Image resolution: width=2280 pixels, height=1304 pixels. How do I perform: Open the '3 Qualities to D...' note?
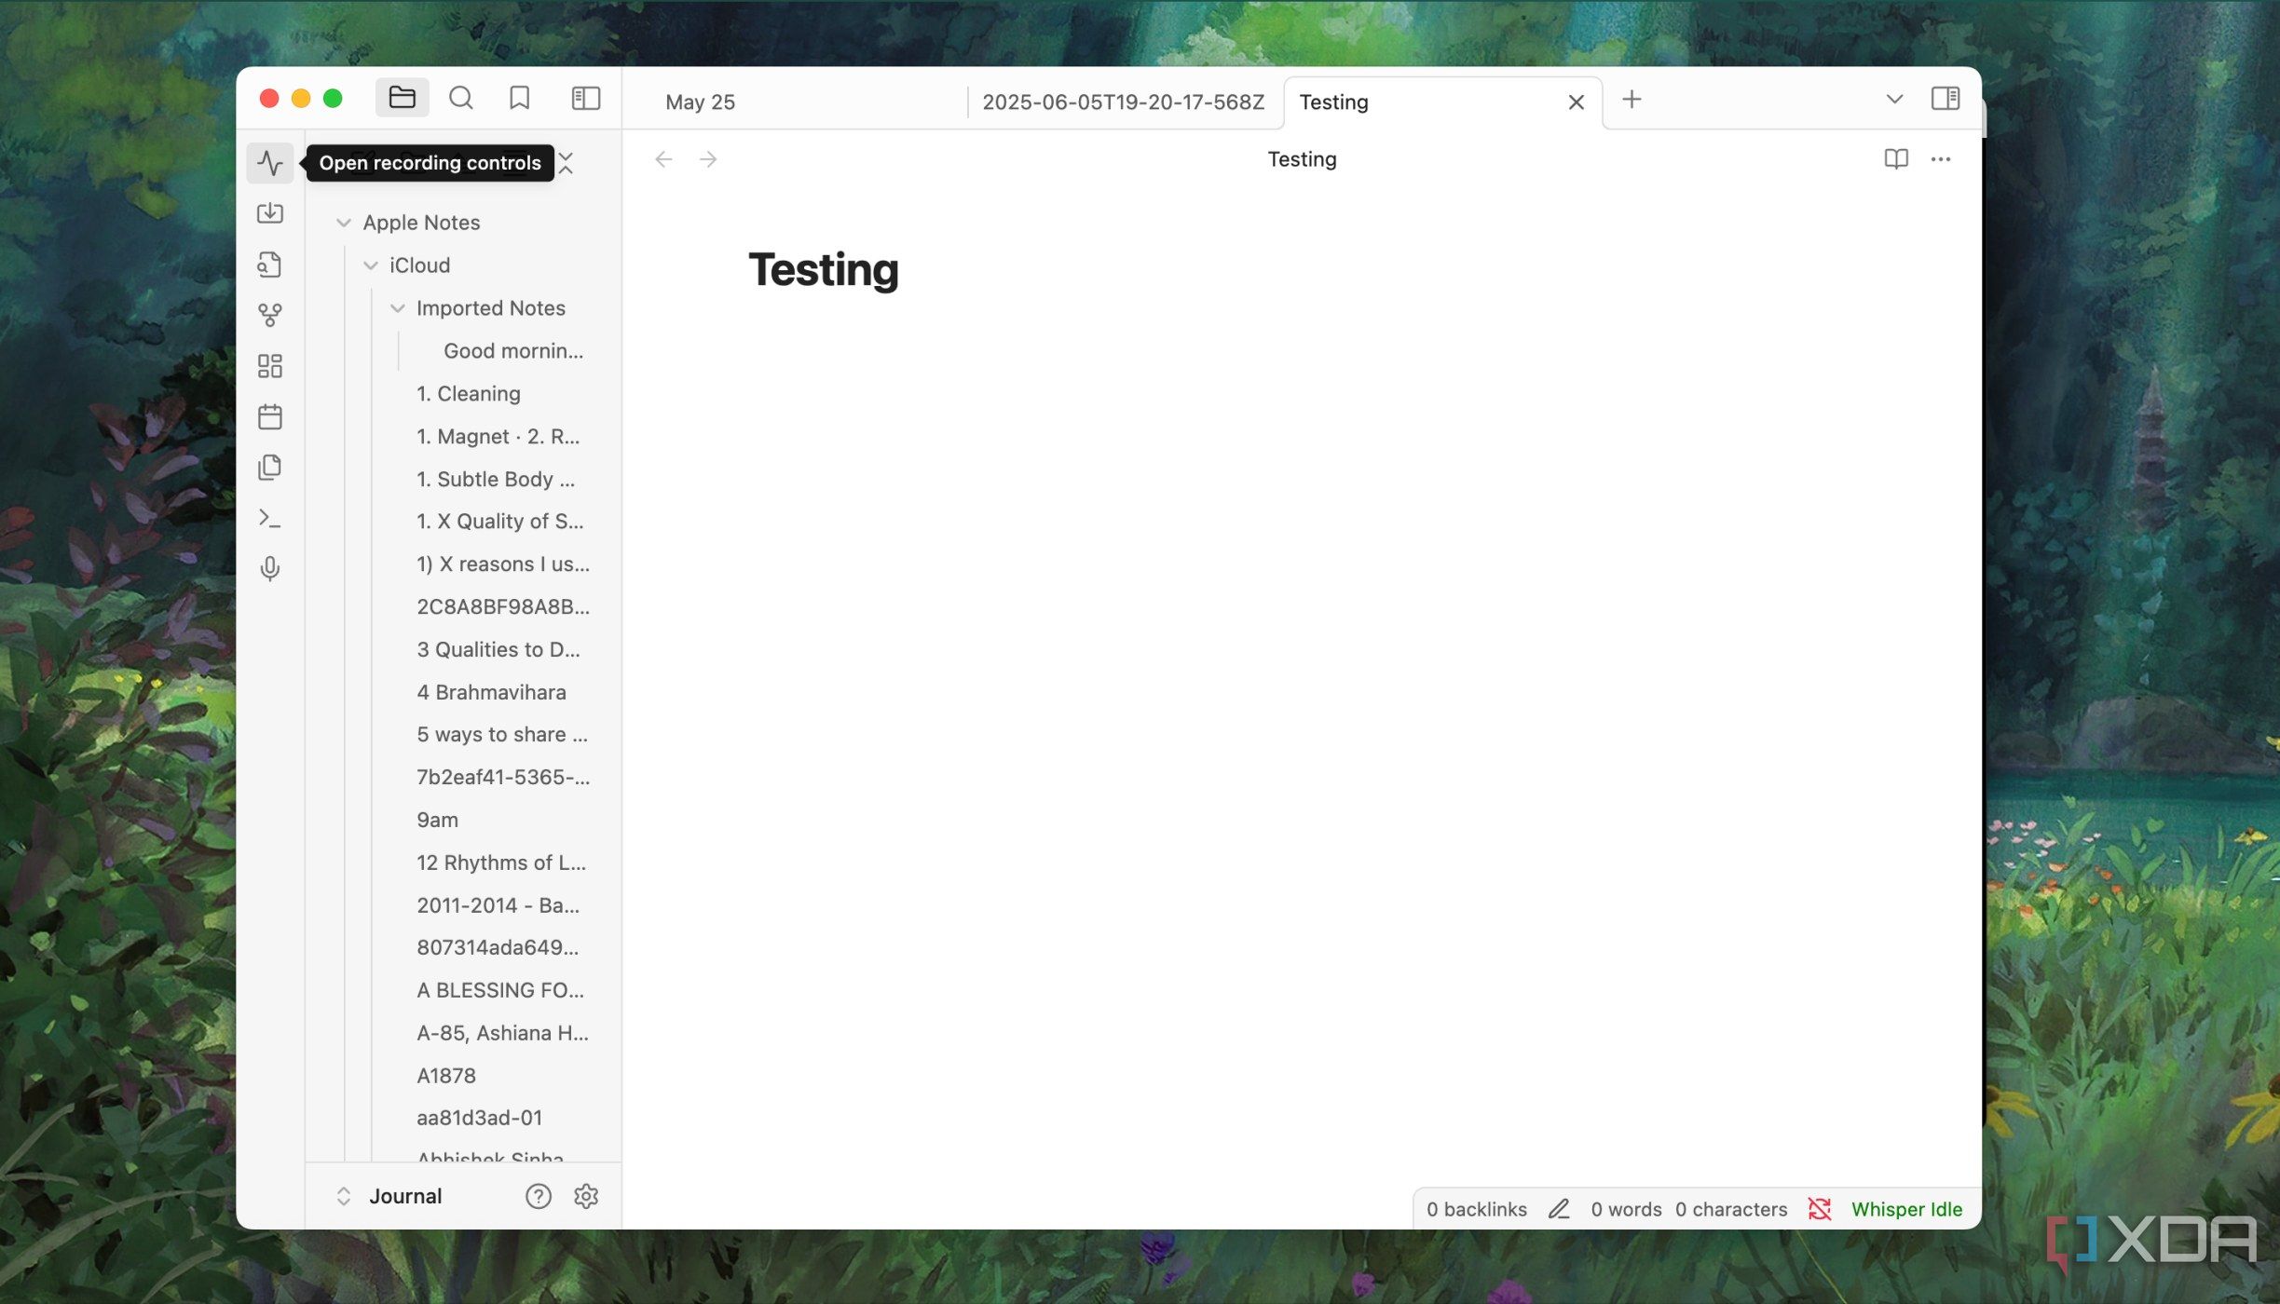[498, 650]
